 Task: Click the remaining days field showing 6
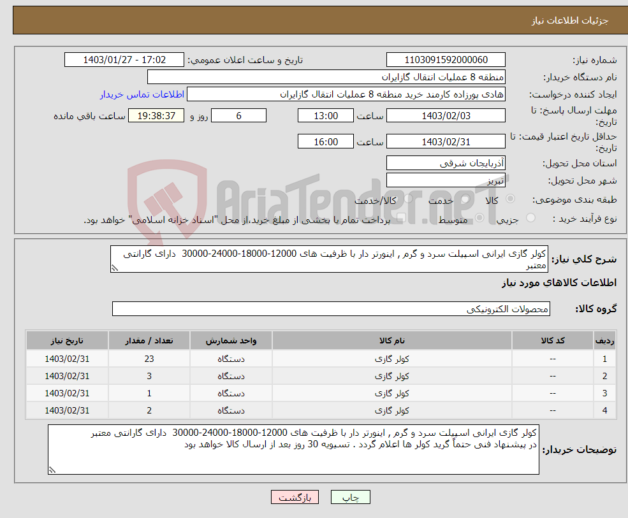tap(238, 116)
